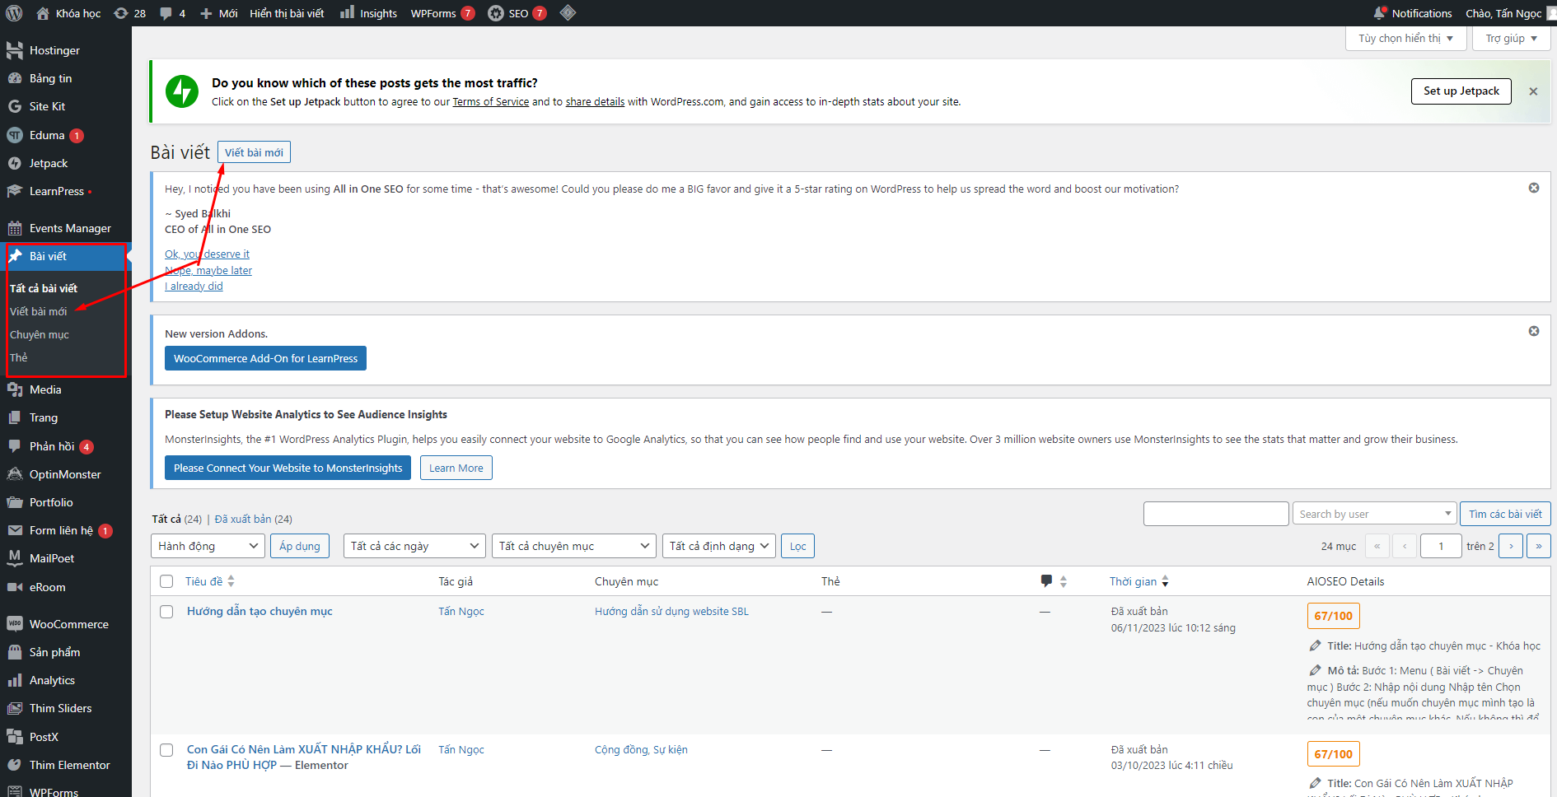Click the Learn More button
Screen dimensions: 1557x797
coord(456,468)
